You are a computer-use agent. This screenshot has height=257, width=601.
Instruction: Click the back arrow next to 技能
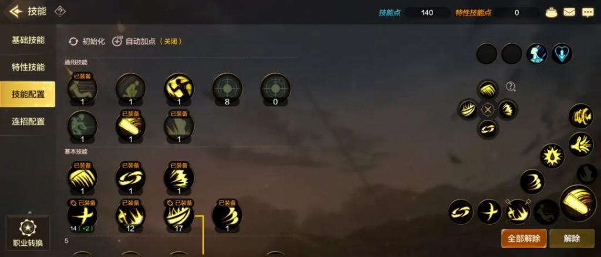pyautogui.click(x=15, y=12)
